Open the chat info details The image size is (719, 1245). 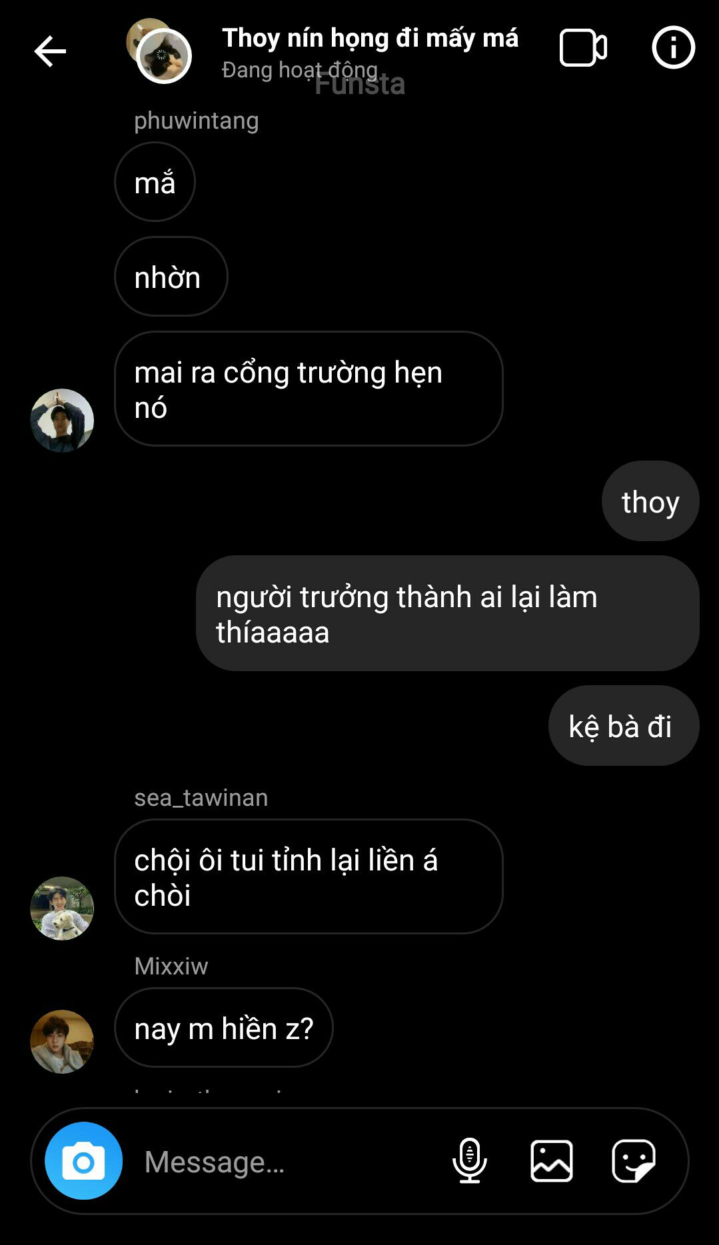[673, 48]
